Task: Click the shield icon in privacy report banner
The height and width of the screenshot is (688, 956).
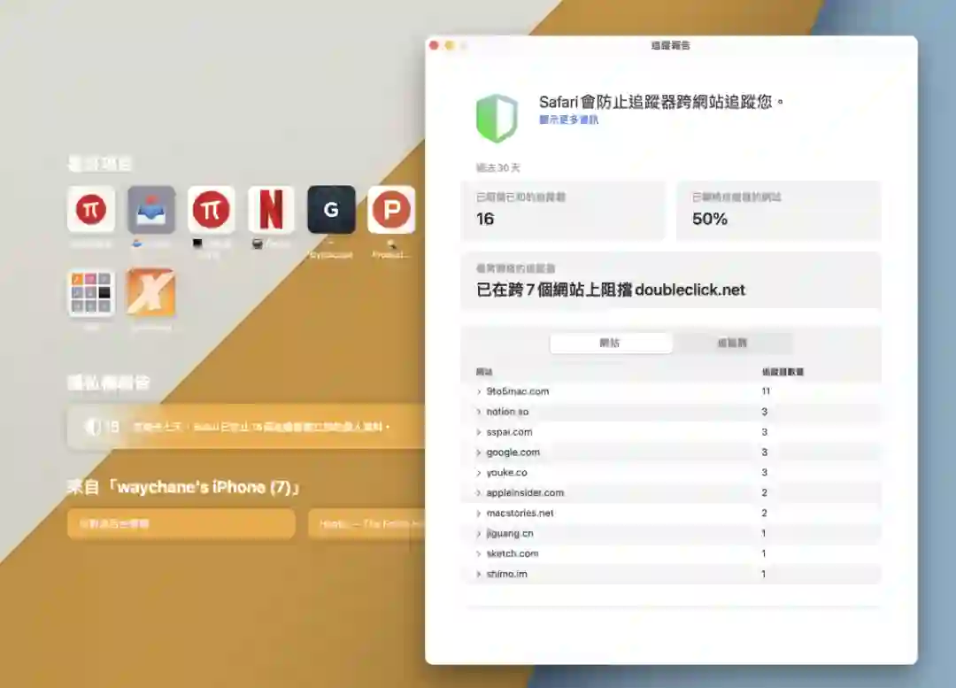Action: pos(92,426)
